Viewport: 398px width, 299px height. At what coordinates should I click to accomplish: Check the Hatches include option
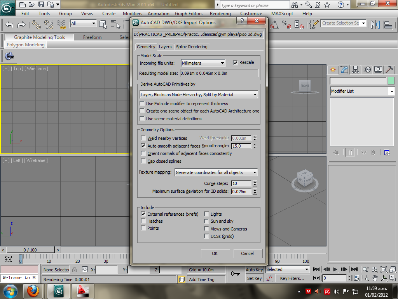point(143,221)
